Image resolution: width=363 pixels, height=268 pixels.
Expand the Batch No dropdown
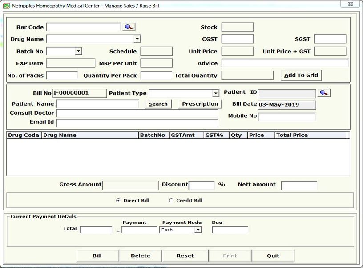pyautogui.click(x=78, y=51)
